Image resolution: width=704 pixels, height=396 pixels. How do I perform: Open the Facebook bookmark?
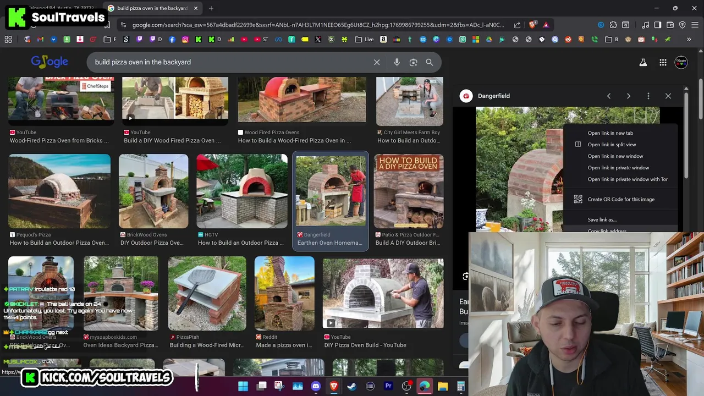pos(172,39)
